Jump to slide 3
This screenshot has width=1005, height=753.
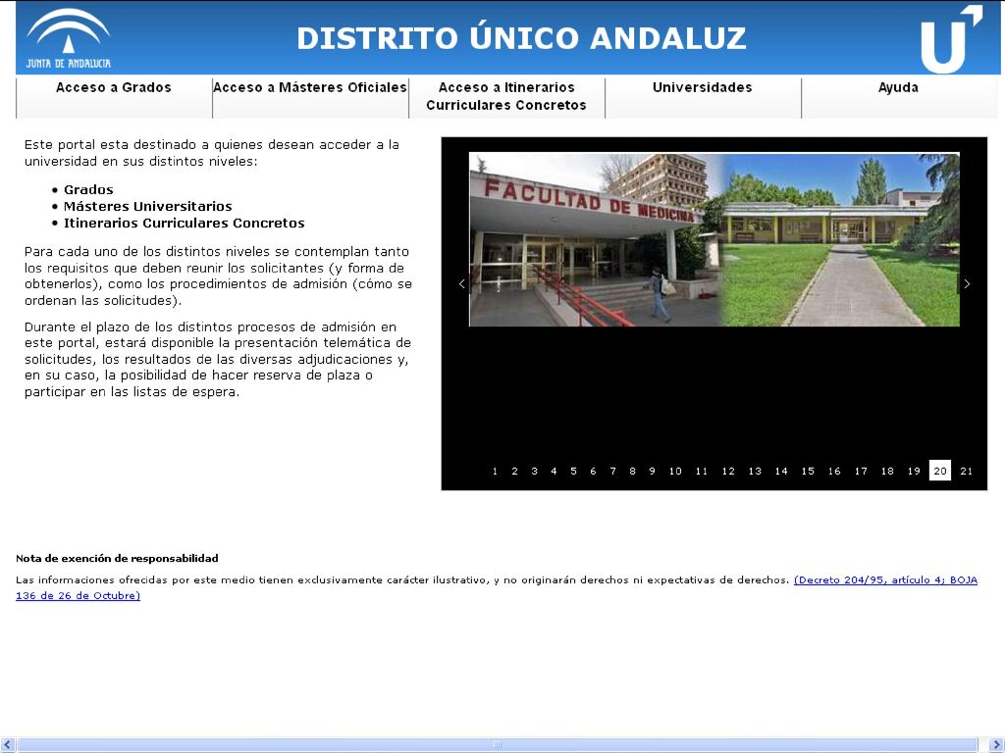535,472
